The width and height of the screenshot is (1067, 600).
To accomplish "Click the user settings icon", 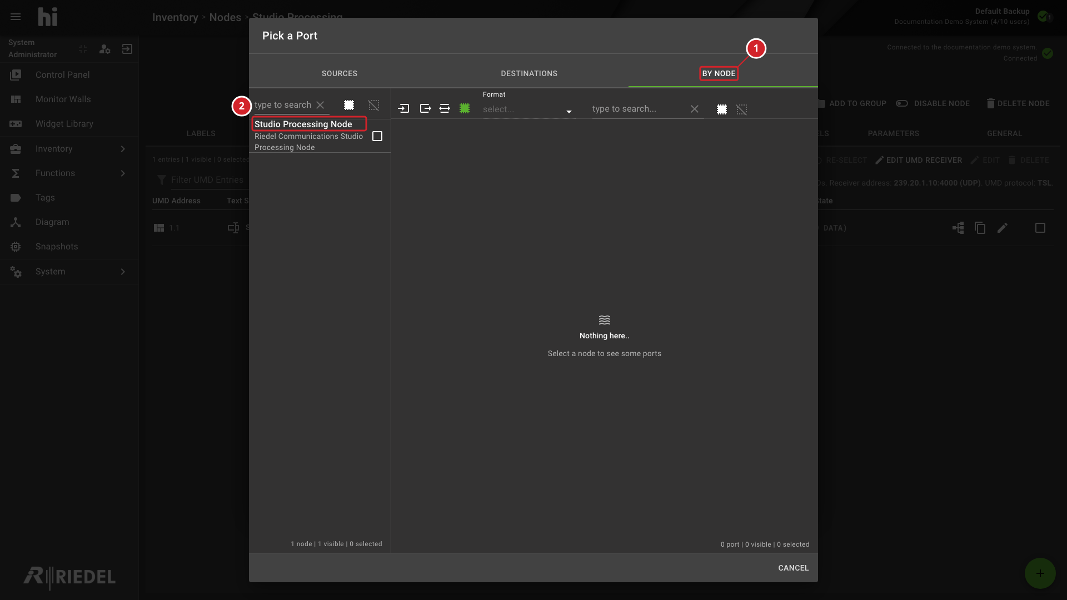I will 104,49.
